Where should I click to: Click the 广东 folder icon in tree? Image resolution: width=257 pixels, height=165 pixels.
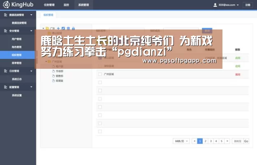click(47, 28)
